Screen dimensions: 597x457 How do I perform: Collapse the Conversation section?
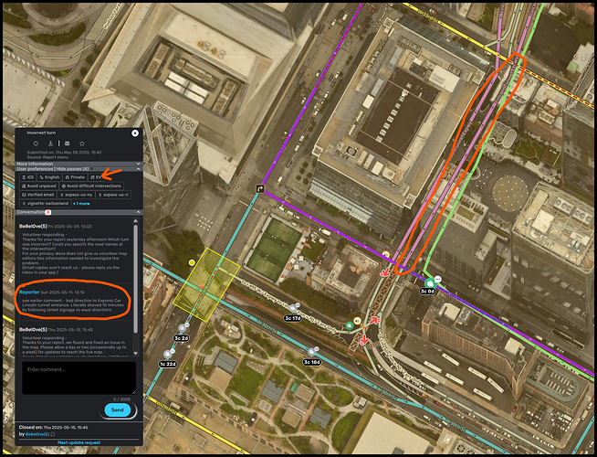(x=137, y=212)
